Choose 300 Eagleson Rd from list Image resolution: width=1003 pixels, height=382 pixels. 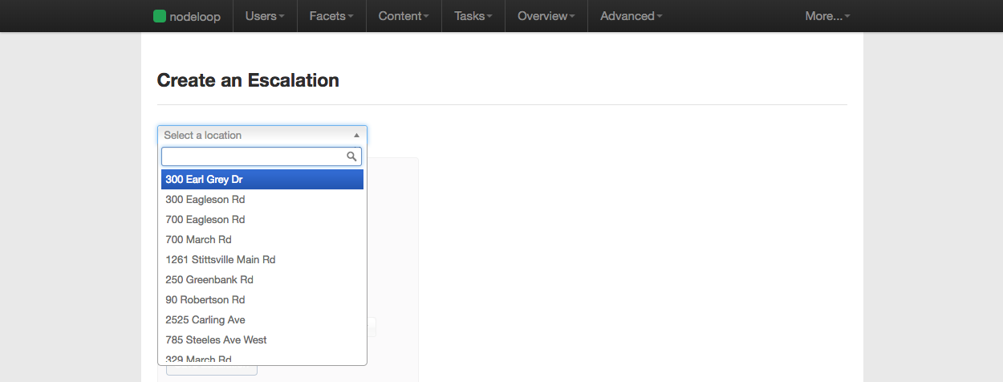(262, 200)
